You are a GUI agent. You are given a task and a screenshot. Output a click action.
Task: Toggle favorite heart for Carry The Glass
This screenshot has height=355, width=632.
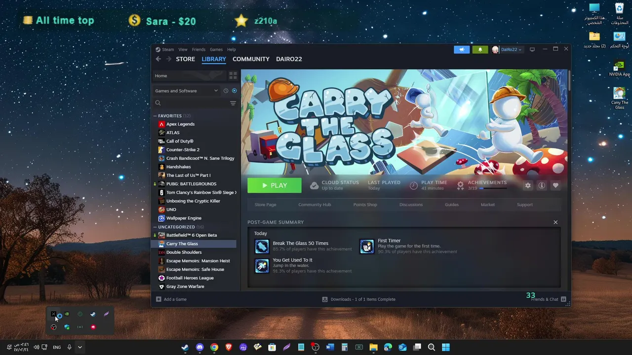(555, 185)
